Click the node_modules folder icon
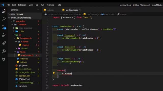This screenshot has height=91, width=163. coord(17,28)
